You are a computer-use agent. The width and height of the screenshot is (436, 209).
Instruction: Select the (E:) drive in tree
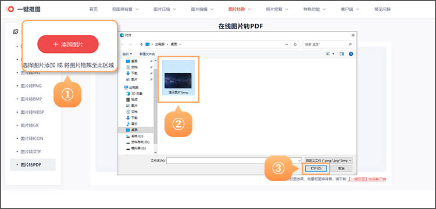pos(135,148)
